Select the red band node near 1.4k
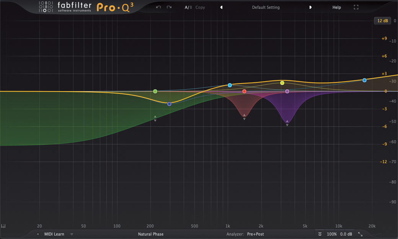Screen dimensions: 398x239 (x=244, y=91)
